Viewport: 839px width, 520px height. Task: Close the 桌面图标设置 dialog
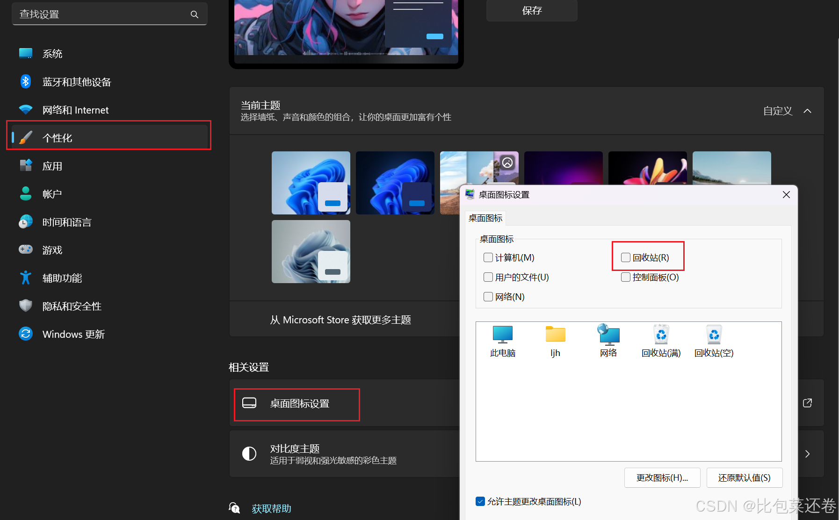[x=786, y=194]
